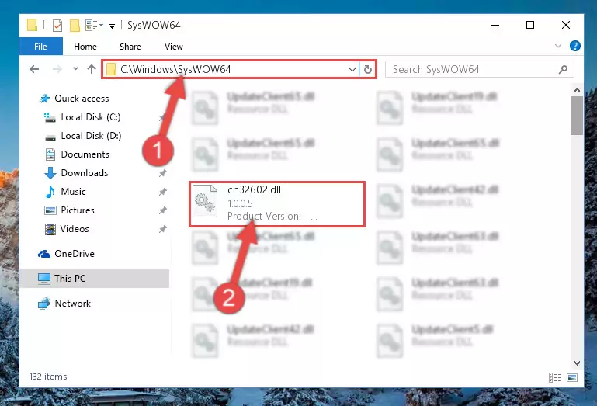Open the Customize Quick Access Toolbar dropdown
The image size is (597, 406).
point(112,26)
